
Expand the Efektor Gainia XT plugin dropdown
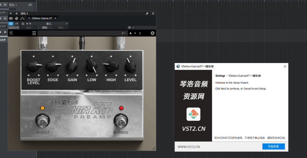pos(55,18)
